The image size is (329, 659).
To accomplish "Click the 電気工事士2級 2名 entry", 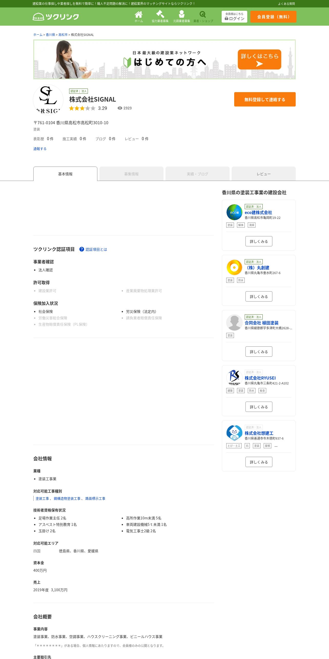I will point(141,531).
